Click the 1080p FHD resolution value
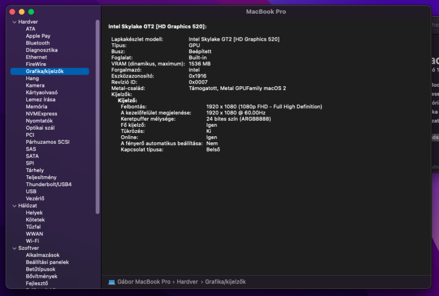Screen dimensions: 439x296 coord(264,107)
